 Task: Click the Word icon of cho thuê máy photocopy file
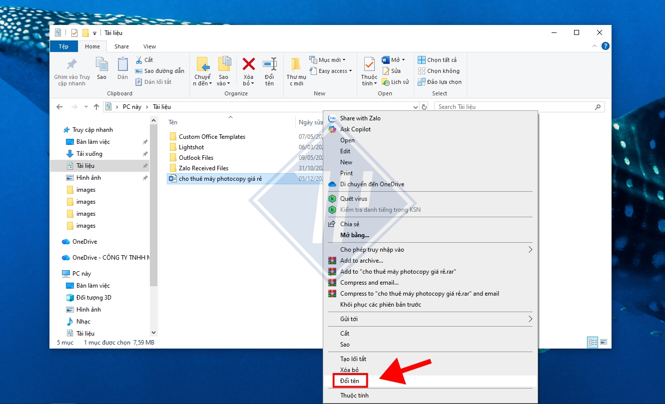pos(173,179)
